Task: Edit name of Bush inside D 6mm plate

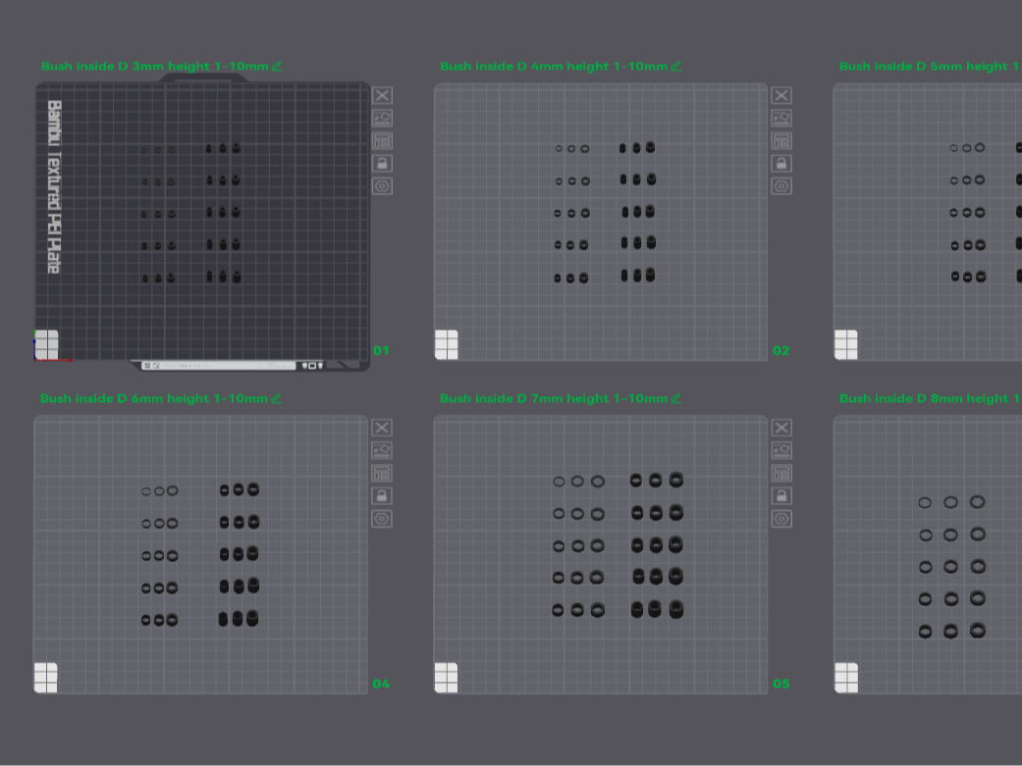Action: (276, 398)
